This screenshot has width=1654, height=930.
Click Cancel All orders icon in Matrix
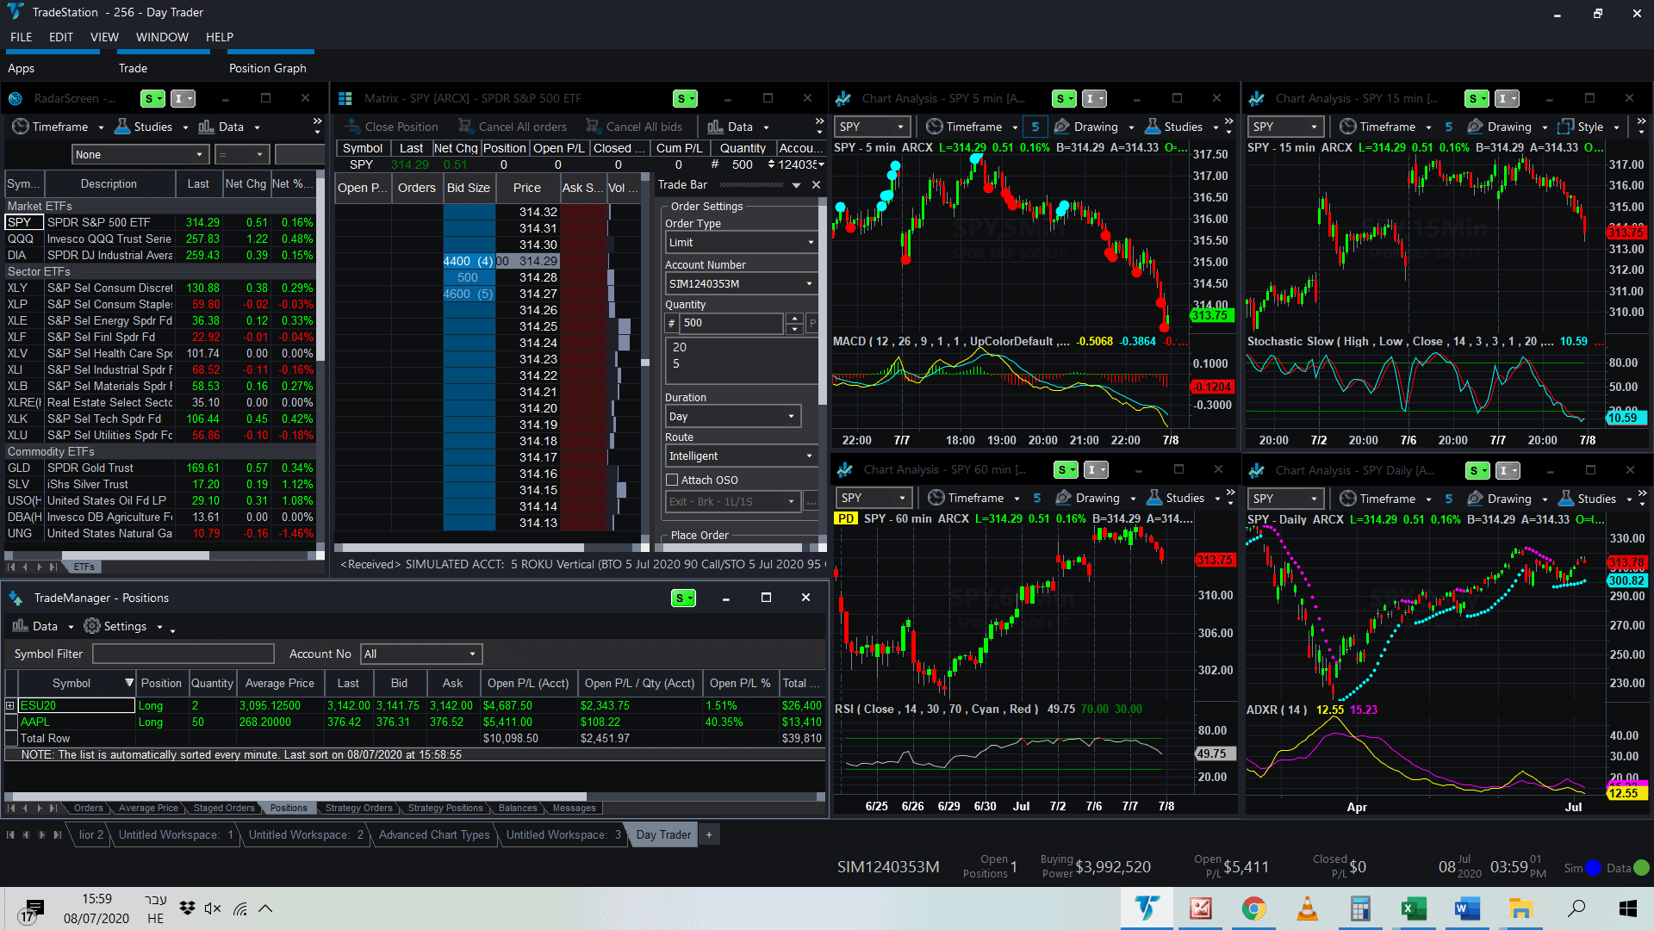point(465,127)
